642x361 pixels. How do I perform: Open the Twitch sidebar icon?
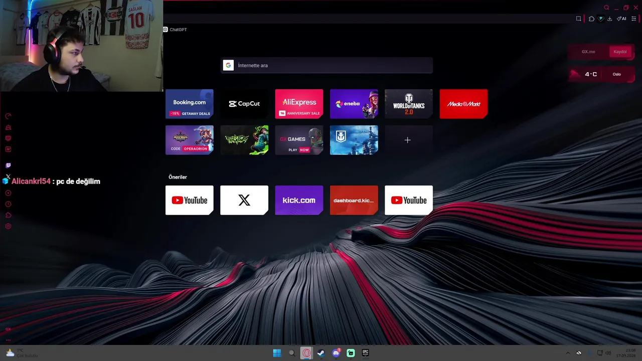click(x=8, y=165)
